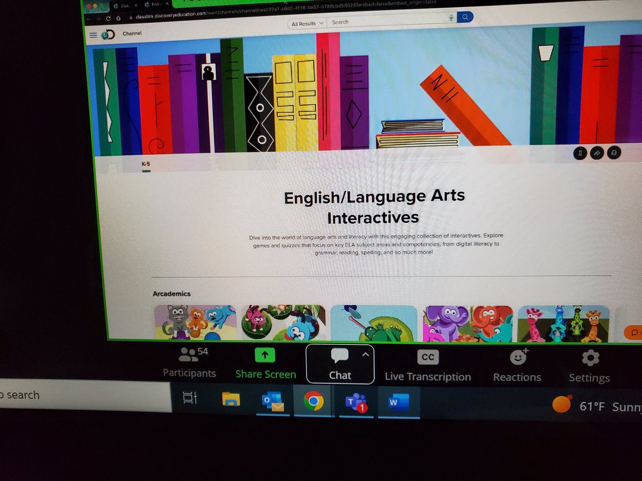Open the frog Arcademics game thumbnail
Viewport: 642px width, 481px height.
pos(373,323)
